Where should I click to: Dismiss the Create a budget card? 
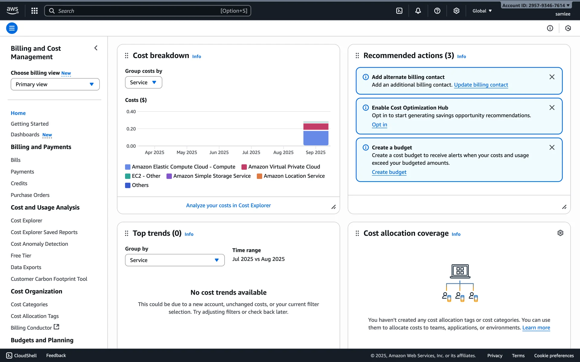[552, 148]
